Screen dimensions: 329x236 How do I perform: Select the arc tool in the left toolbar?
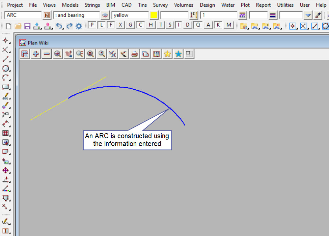point(5,78)
